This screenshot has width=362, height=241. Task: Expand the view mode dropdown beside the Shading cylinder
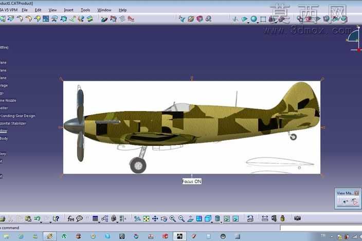point(221,223)
